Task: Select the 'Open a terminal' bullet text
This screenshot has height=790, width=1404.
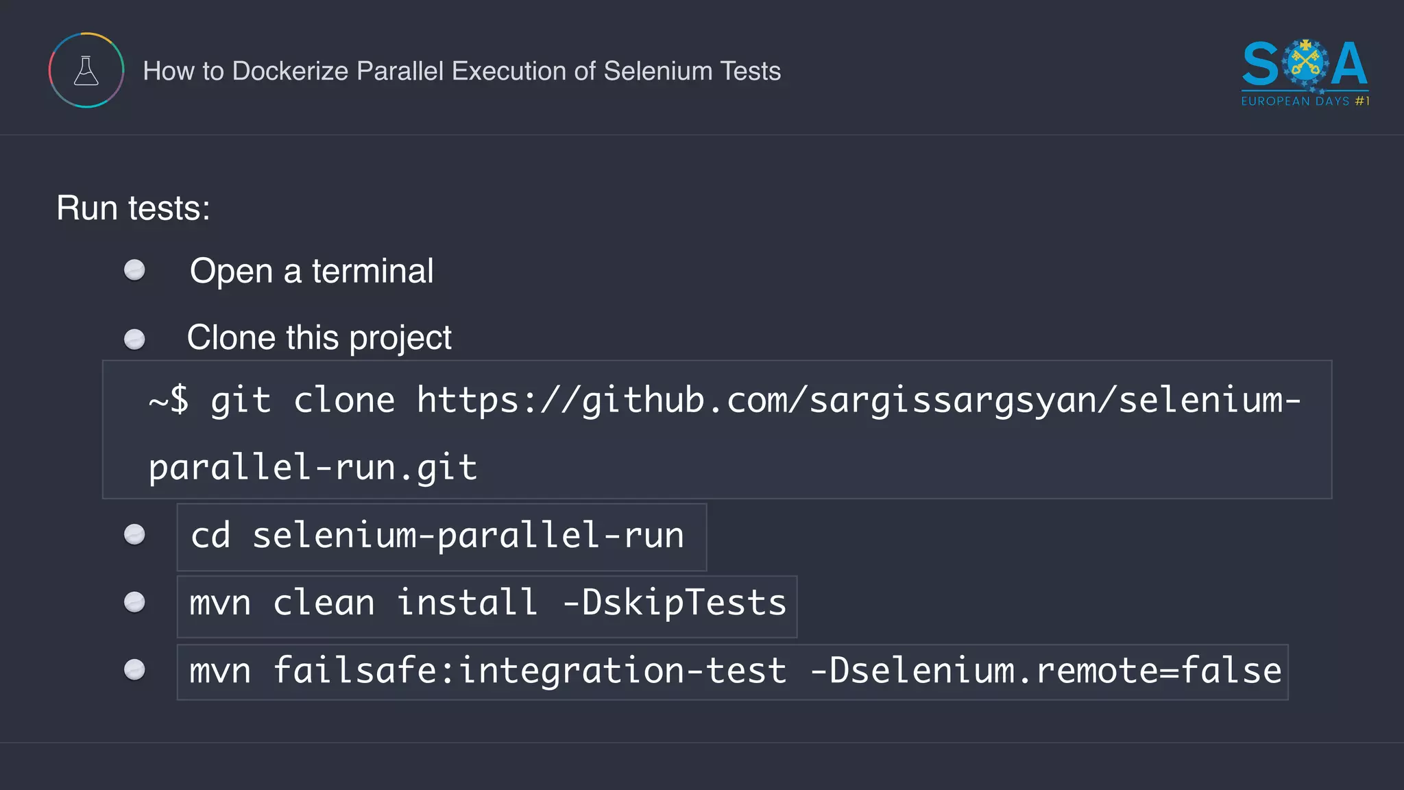Action: click(311, 271)
